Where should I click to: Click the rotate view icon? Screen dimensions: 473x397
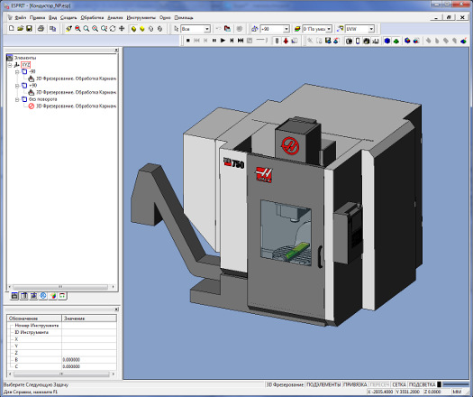pos(113,29)
